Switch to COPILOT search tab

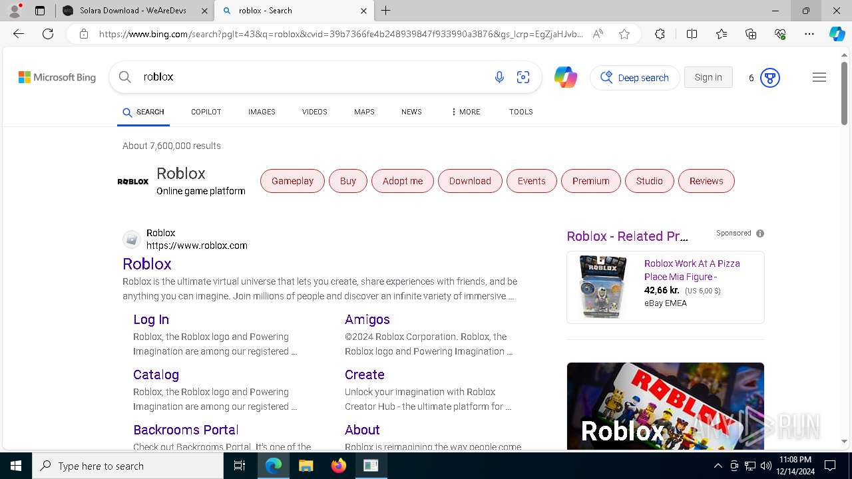tap(206, 112)
